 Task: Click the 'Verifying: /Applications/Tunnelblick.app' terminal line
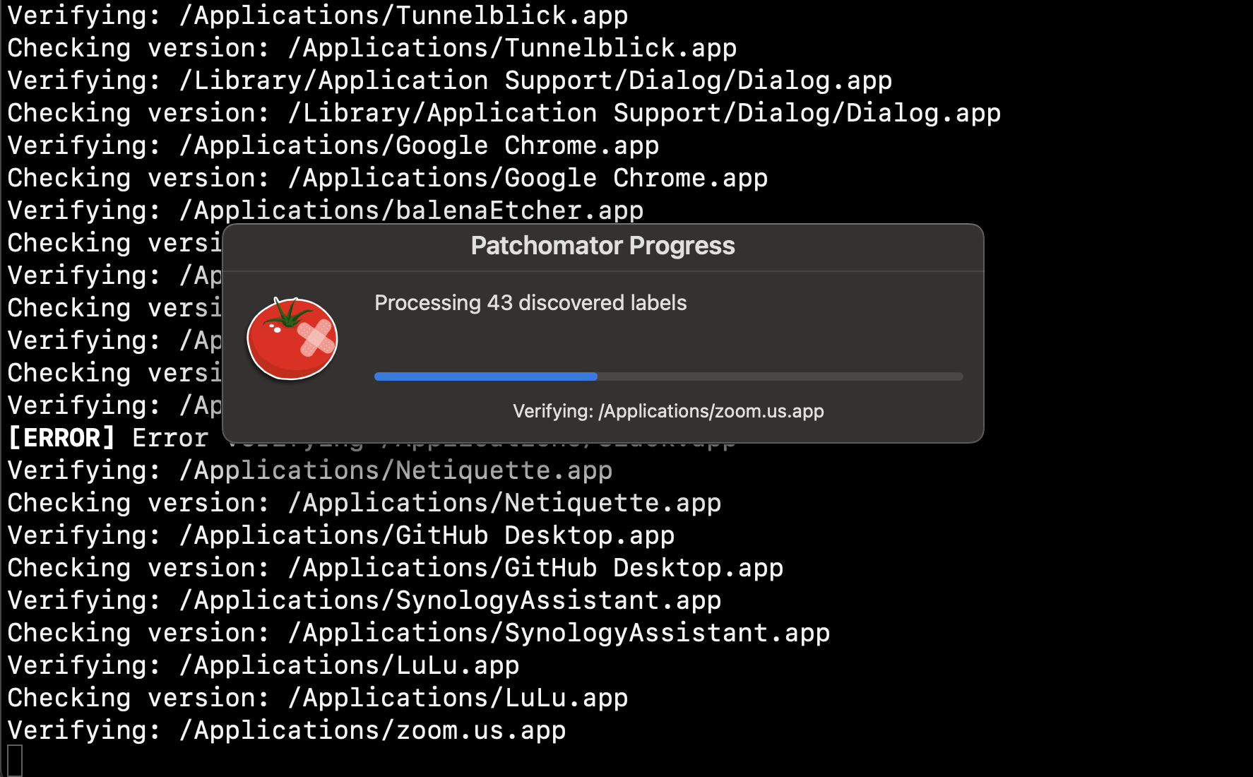[x=317, y=16]
